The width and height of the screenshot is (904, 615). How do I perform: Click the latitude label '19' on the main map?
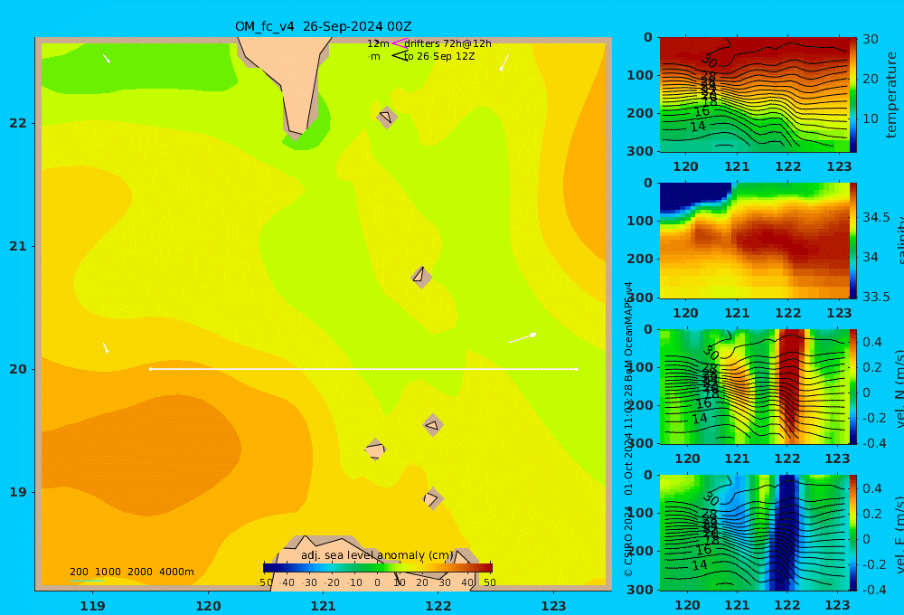tap(18, 492)
